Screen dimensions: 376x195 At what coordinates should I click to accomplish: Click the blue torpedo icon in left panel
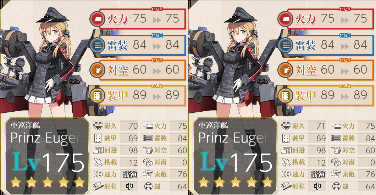97,45
